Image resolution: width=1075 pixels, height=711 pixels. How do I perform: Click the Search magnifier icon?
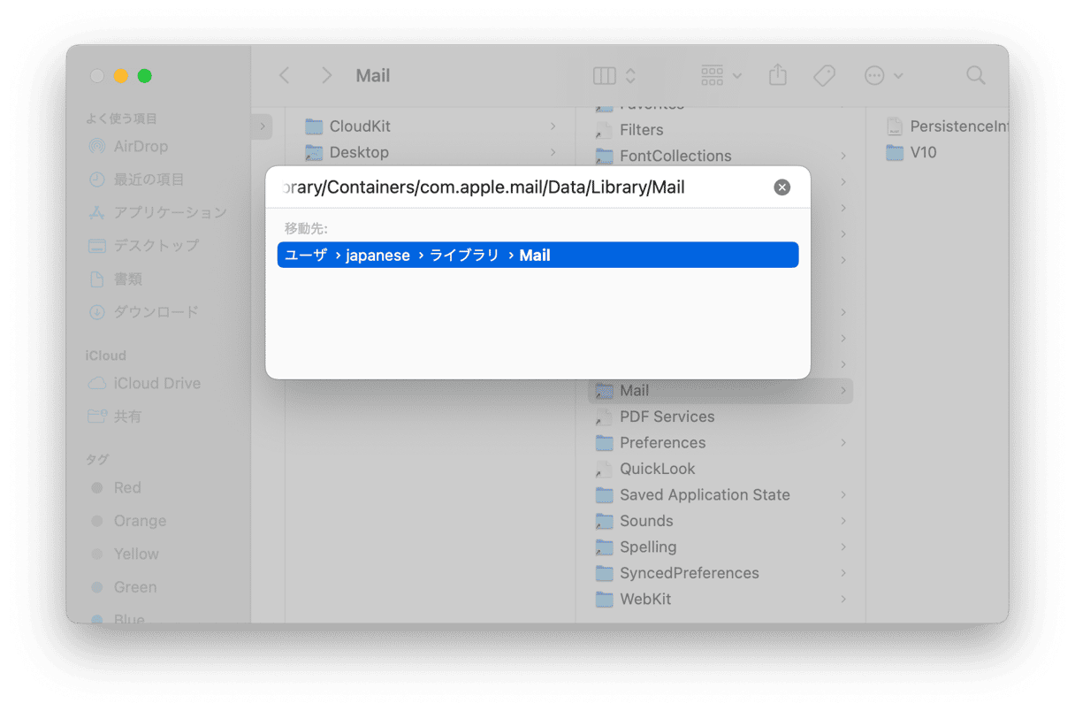[x=976, y=76]
